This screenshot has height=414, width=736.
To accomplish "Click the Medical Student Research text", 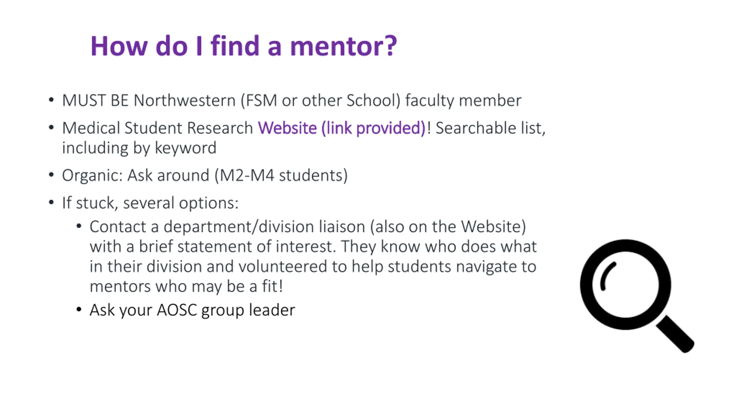I will (157, 128).
